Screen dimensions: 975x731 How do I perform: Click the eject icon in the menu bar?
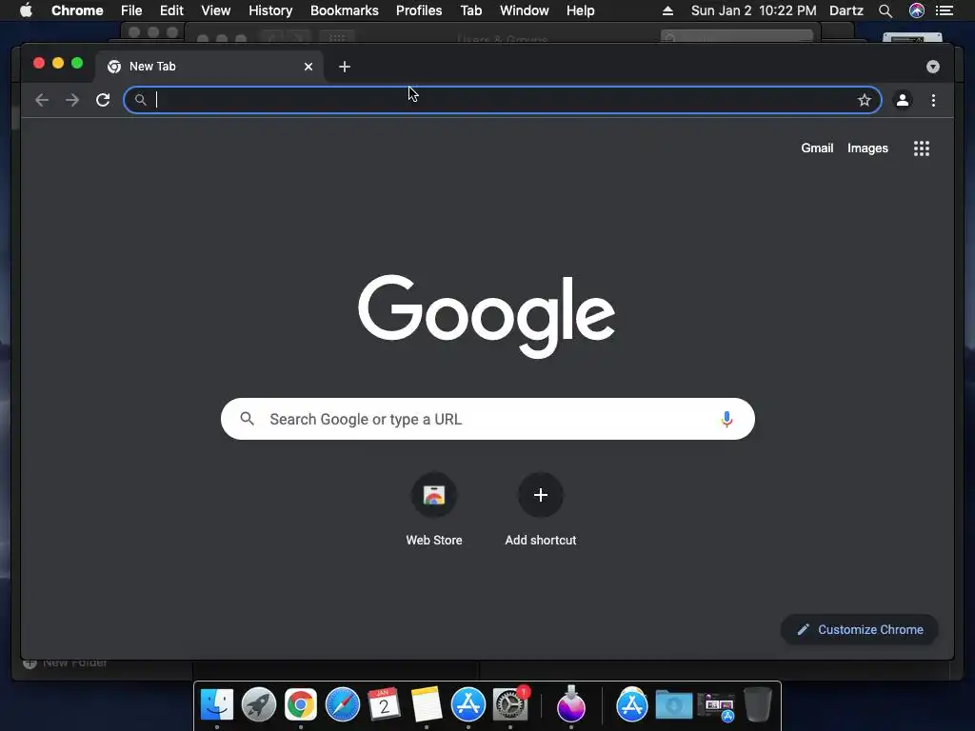(x=667, y=10)
